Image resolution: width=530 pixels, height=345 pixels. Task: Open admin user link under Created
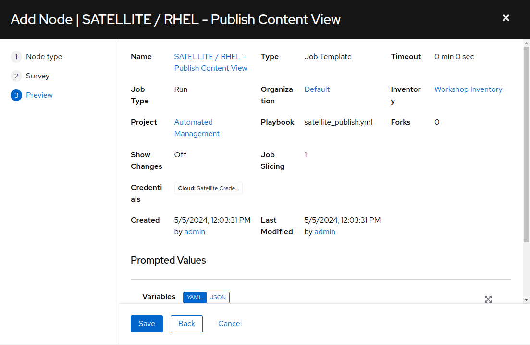(x=195, y=232)
